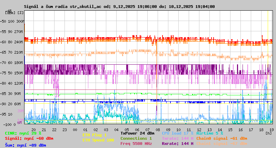Viewport: 276px width, 148px height.
Task: Click the 00 hour mark on time axis
Action: [75, 129]
